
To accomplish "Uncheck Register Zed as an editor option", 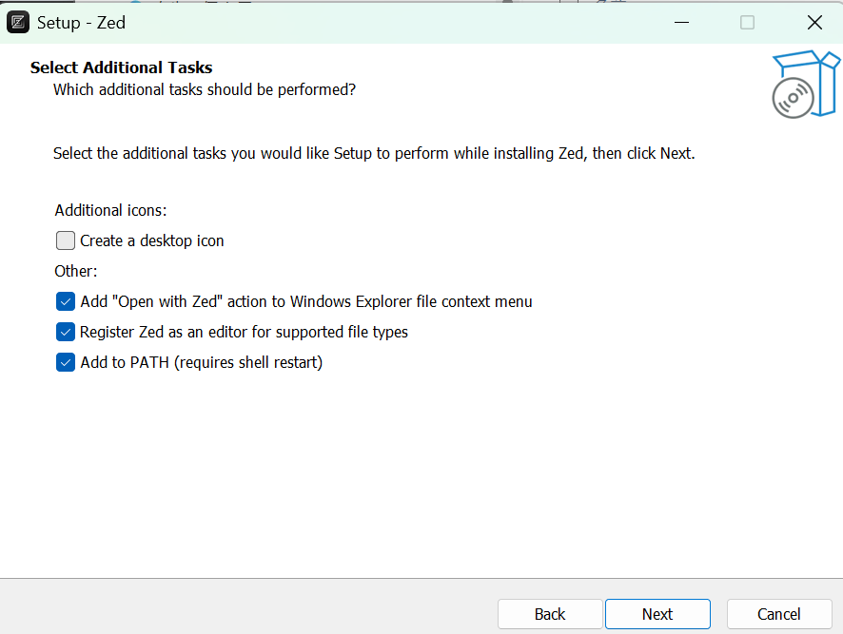I will [x=66, y=332].
